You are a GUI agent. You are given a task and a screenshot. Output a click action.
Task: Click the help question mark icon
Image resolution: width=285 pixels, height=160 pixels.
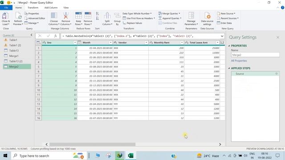[x=282, y=8]
